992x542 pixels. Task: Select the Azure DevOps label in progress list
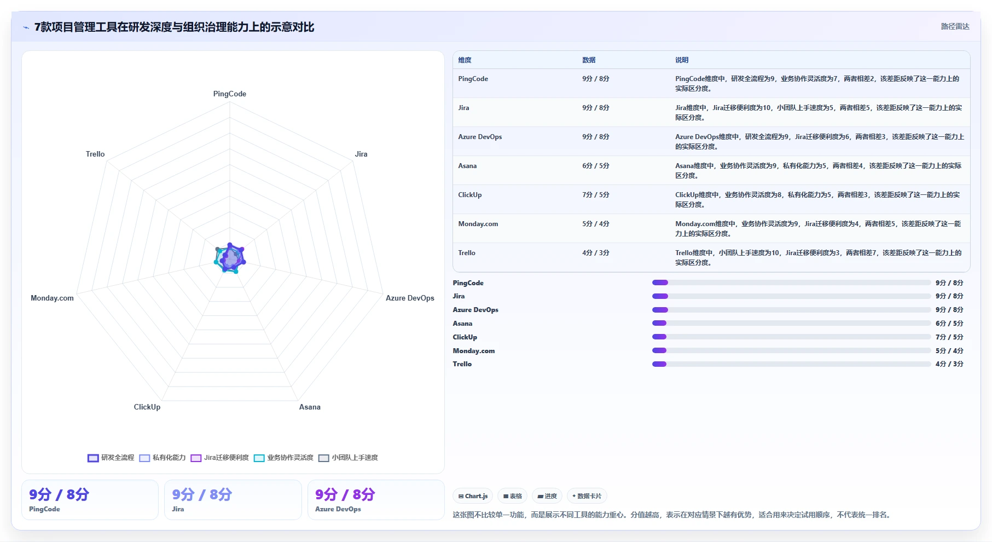(x=475, y=310)
